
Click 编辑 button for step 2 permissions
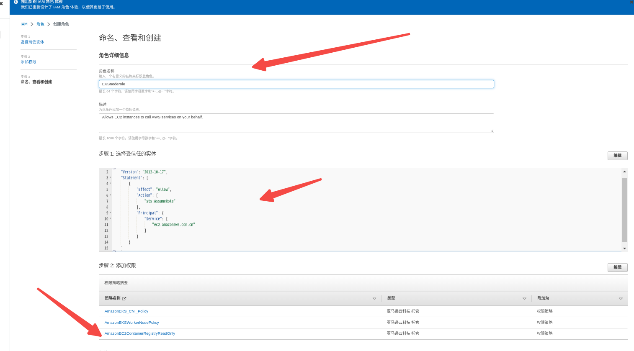tap(617, 267)
